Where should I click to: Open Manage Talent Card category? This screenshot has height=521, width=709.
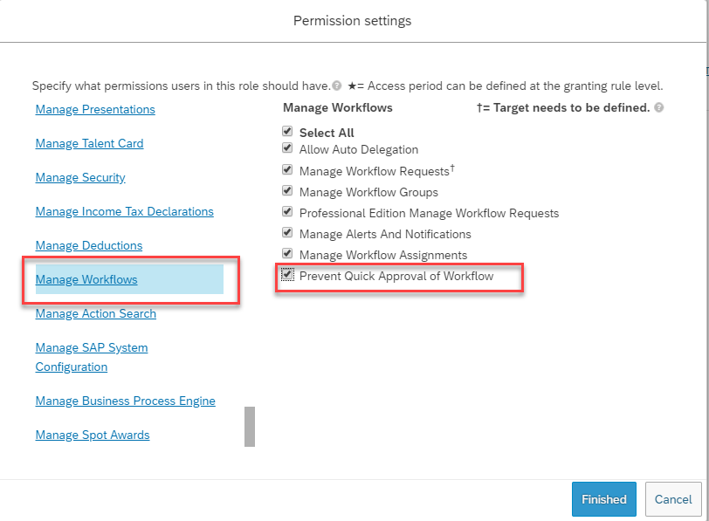click(90, 143)
